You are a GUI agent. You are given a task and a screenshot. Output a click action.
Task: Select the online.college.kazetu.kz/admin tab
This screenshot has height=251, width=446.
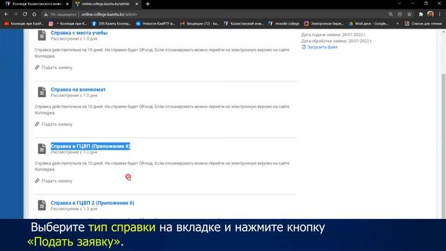click(107, 4)
